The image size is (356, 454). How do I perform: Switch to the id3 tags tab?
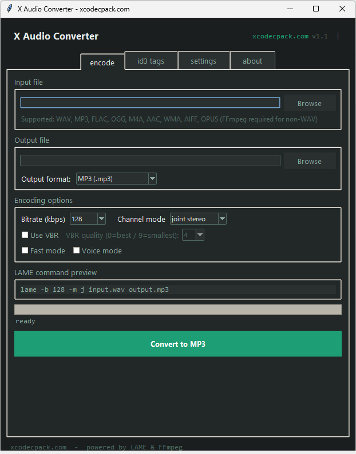coord(151,61)
